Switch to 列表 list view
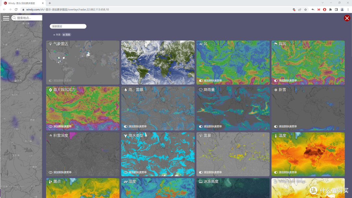352x198 pixels. 57,35
